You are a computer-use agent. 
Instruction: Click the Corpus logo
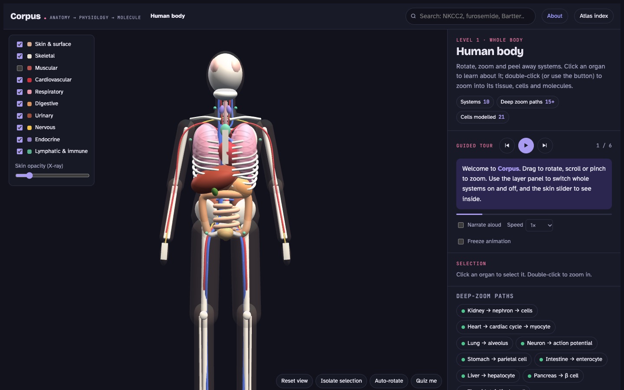(26, 16)
